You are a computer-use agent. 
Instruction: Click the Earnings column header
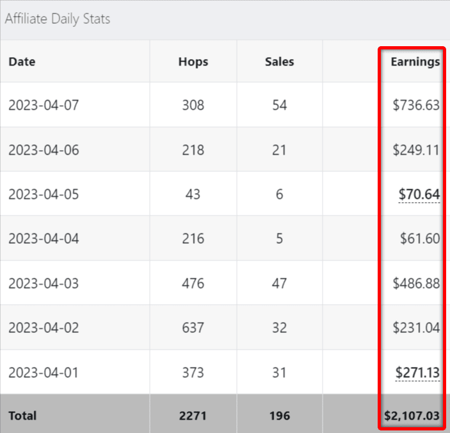(x=415, y=62)
